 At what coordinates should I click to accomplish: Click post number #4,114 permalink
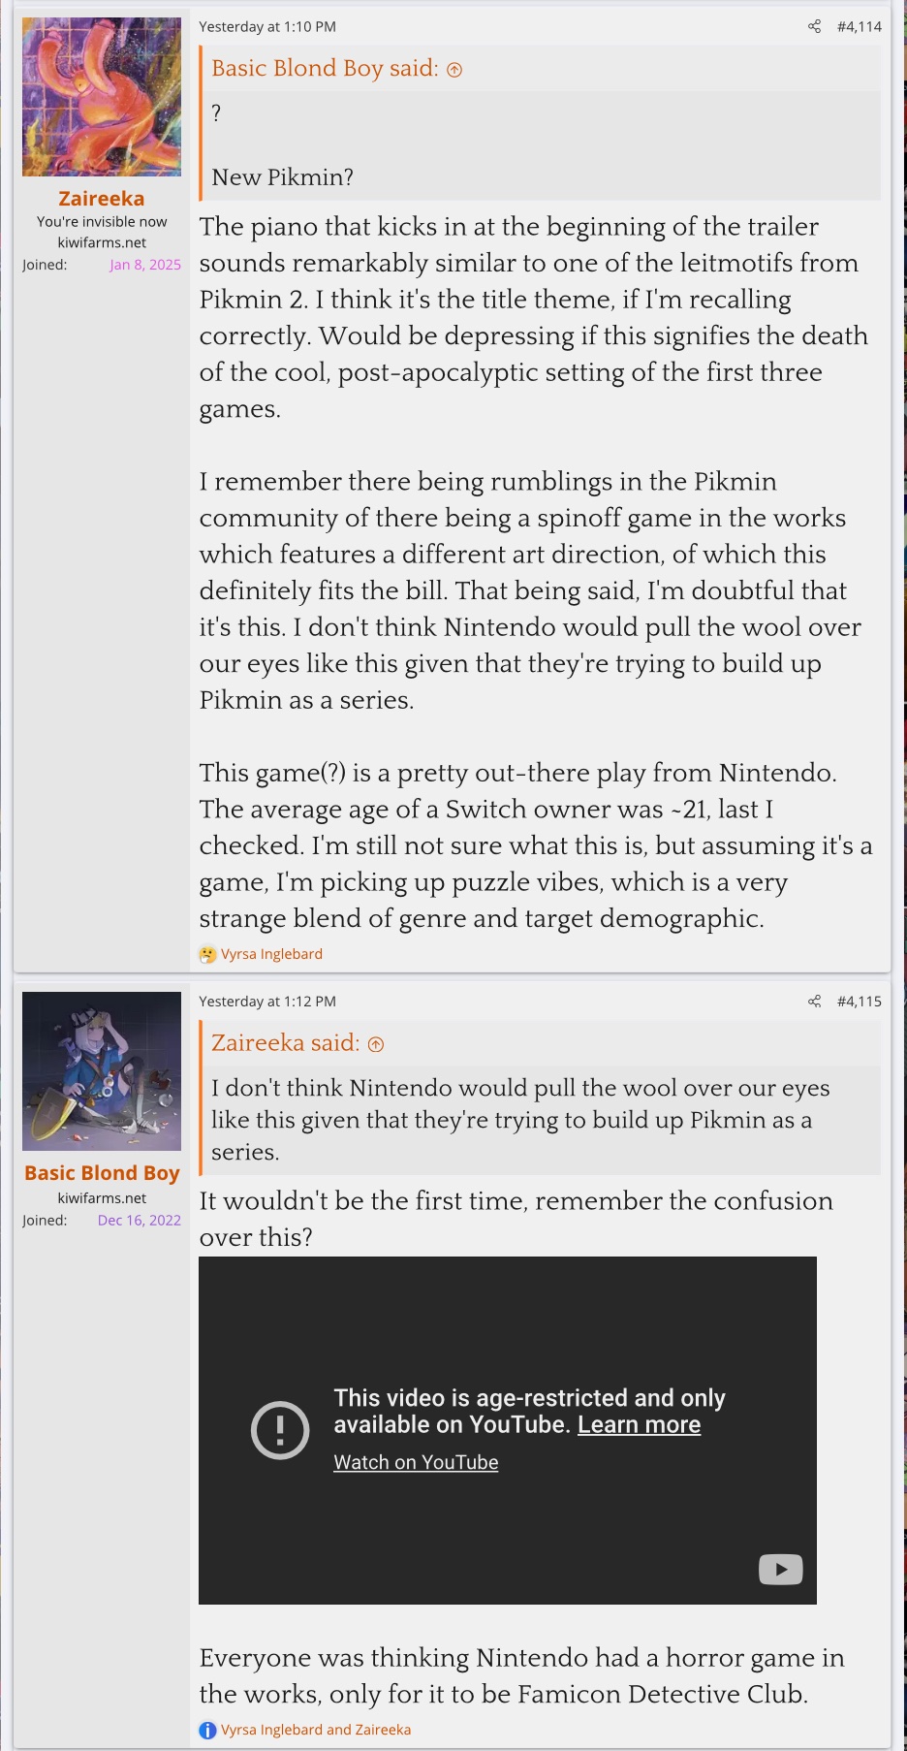859,26
